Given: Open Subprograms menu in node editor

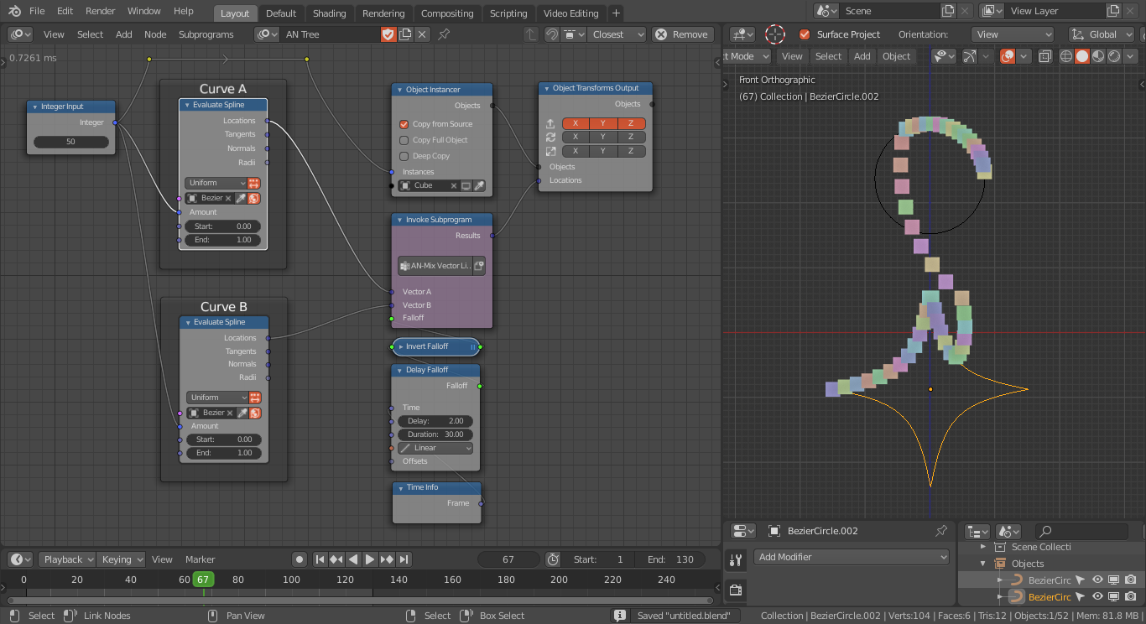Looking at the screenshot, I should point(206,34).
